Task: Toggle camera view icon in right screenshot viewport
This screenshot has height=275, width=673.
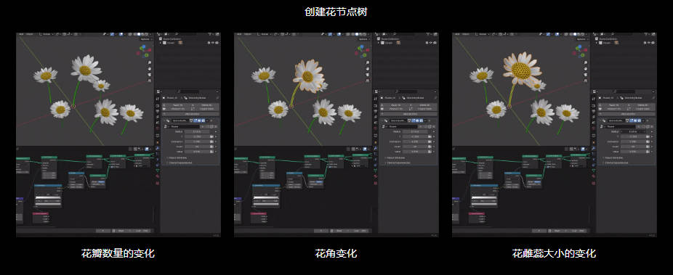Action: click(586, 75)
